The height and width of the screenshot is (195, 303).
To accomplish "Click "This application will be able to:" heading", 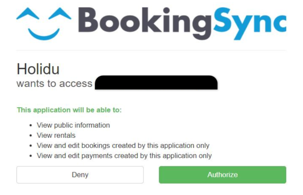I will [x=69, y=110].
